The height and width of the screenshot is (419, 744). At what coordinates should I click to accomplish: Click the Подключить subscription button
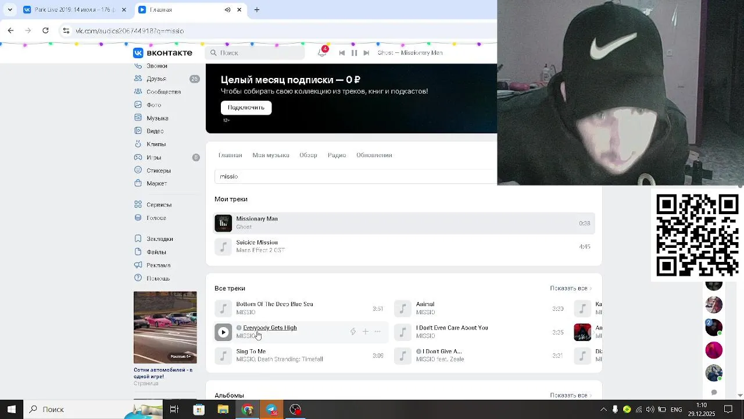coord(246,108)
